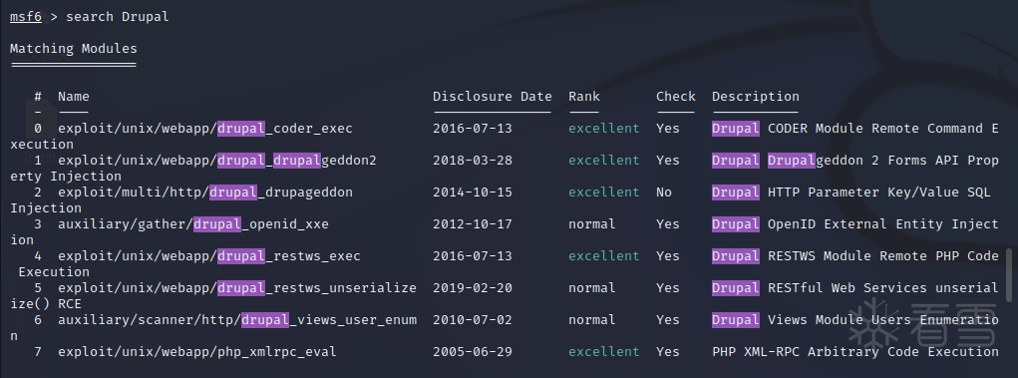Click the disclosure date 2005-06-29
Image resolution: width=1018 pixels, height=378 pixels.
473,351
